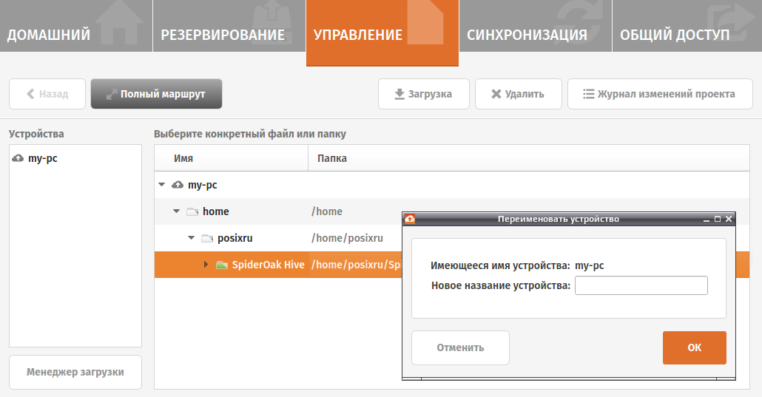Open Журнал изменений проекта
The height and width of the screenshot is (397, 762).
pos(660,94)
